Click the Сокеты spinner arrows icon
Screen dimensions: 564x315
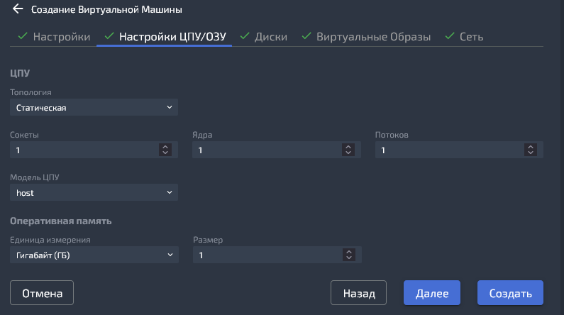[165, 150]
